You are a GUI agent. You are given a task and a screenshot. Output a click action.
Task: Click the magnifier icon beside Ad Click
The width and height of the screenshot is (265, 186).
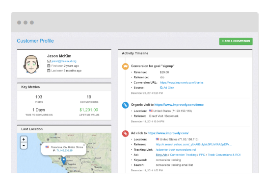(161, 88)
